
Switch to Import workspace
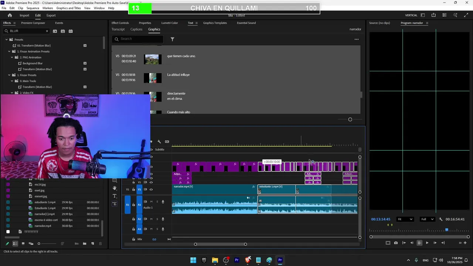click(24, 15)
